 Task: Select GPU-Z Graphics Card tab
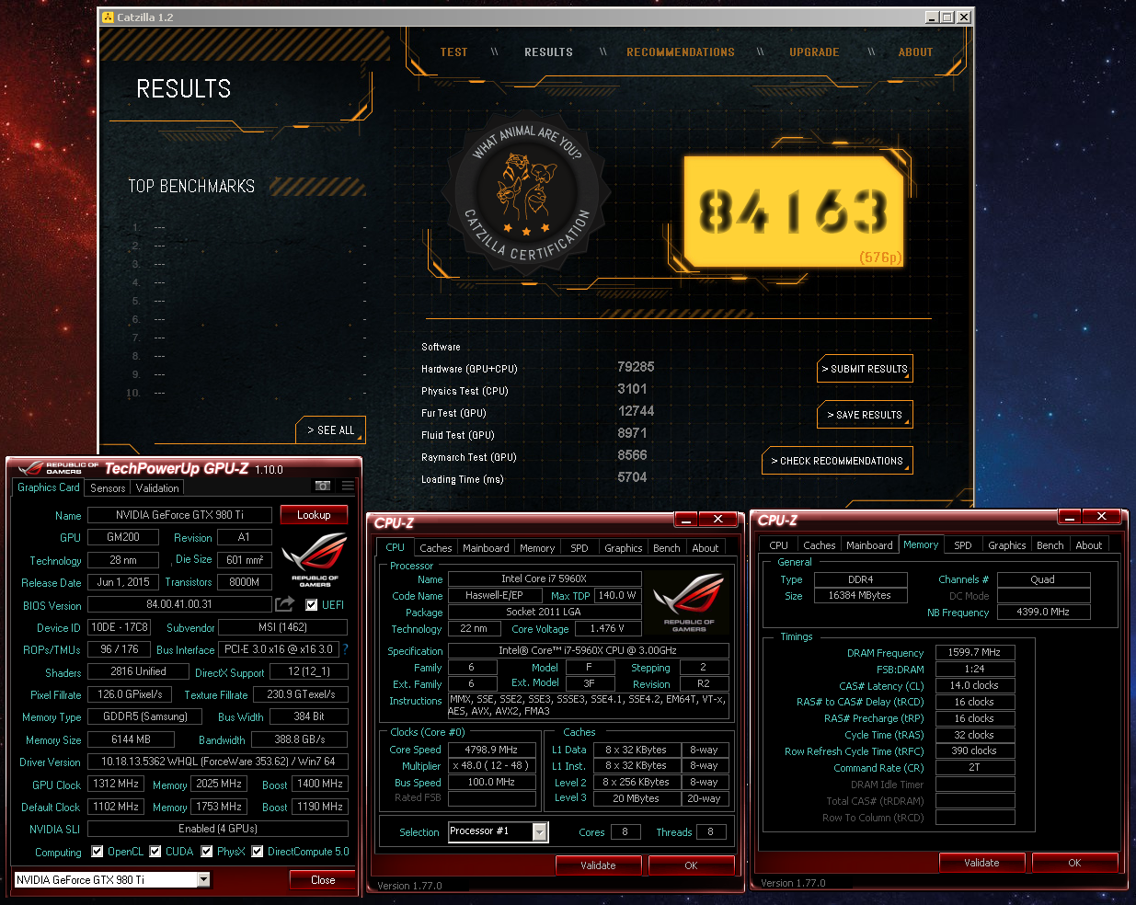coord(49,487)
